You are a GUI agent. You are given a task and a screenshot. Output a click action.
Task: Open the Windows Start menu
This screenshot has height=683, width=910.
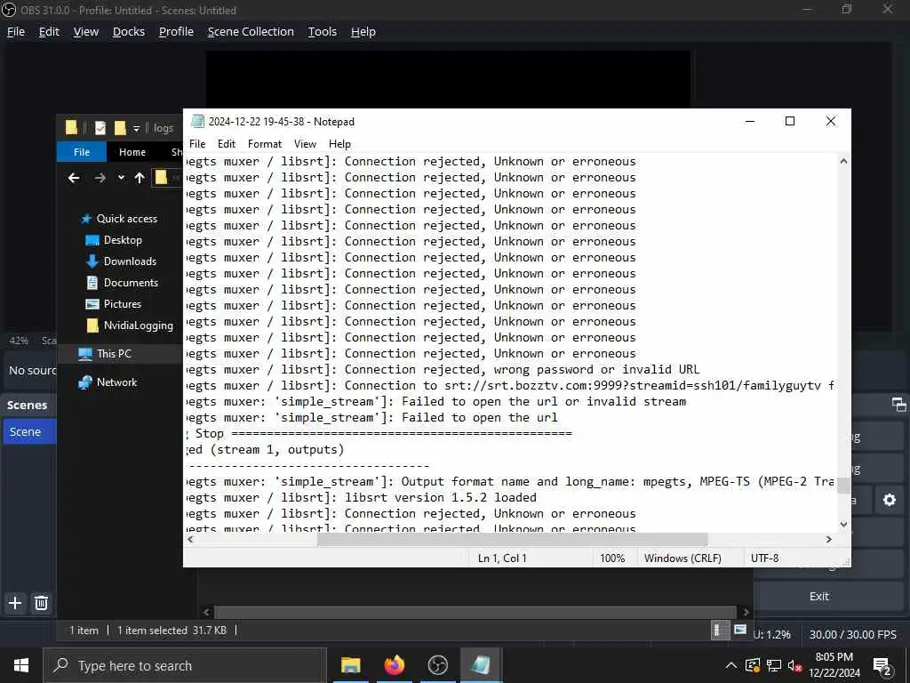(x=21, y=665)
